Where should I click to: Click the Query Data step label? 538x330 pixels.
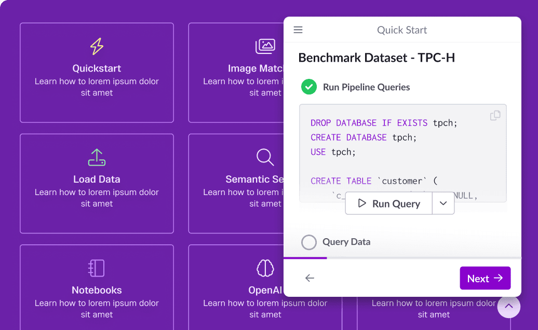click(346, 242)
